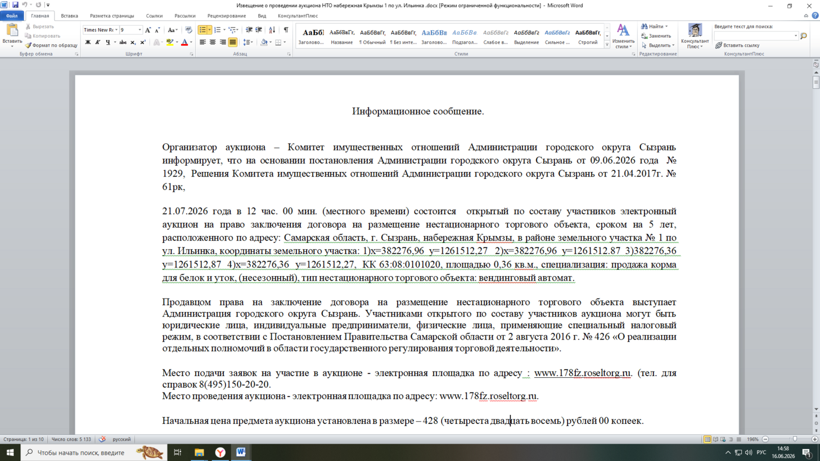The width and height of the screenshot is (820, 461).
Task: Open the www.178fz.roseltorg.ru hyperlink
Action: coord(583,373)
